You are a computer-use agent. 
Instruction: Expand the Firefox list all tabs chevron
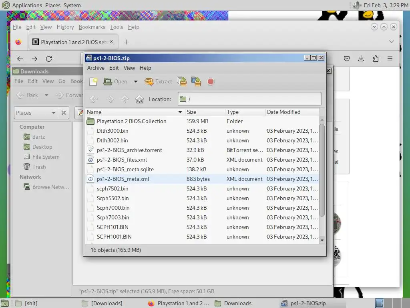tap(392, 42)
